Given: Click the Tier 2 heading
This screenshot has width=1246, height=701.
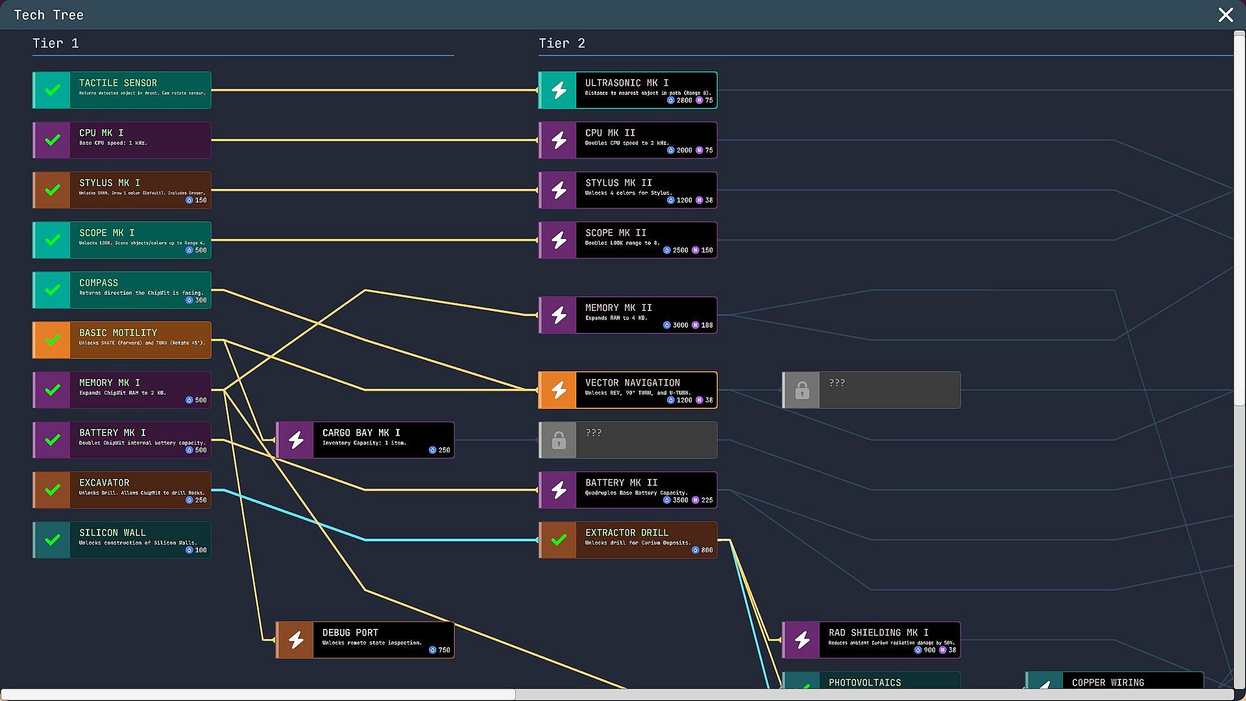Looking at the screenshot, I should pos(562,43).
